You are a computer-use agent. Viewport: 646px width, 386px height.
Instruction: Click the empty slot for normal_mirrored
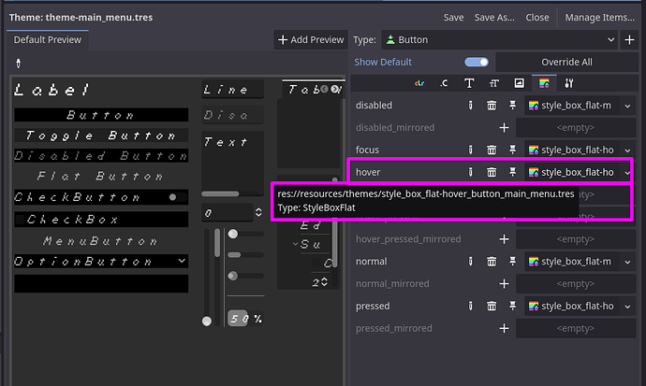(576, 283)
